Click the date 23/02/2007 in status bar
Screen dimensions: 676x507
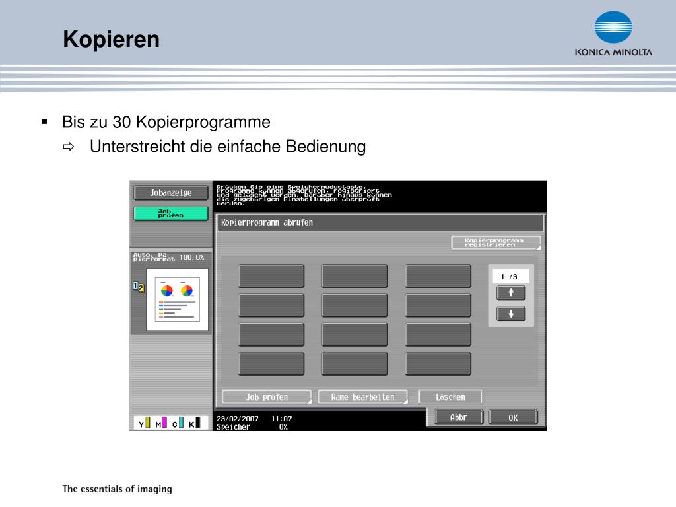(238, 418)
